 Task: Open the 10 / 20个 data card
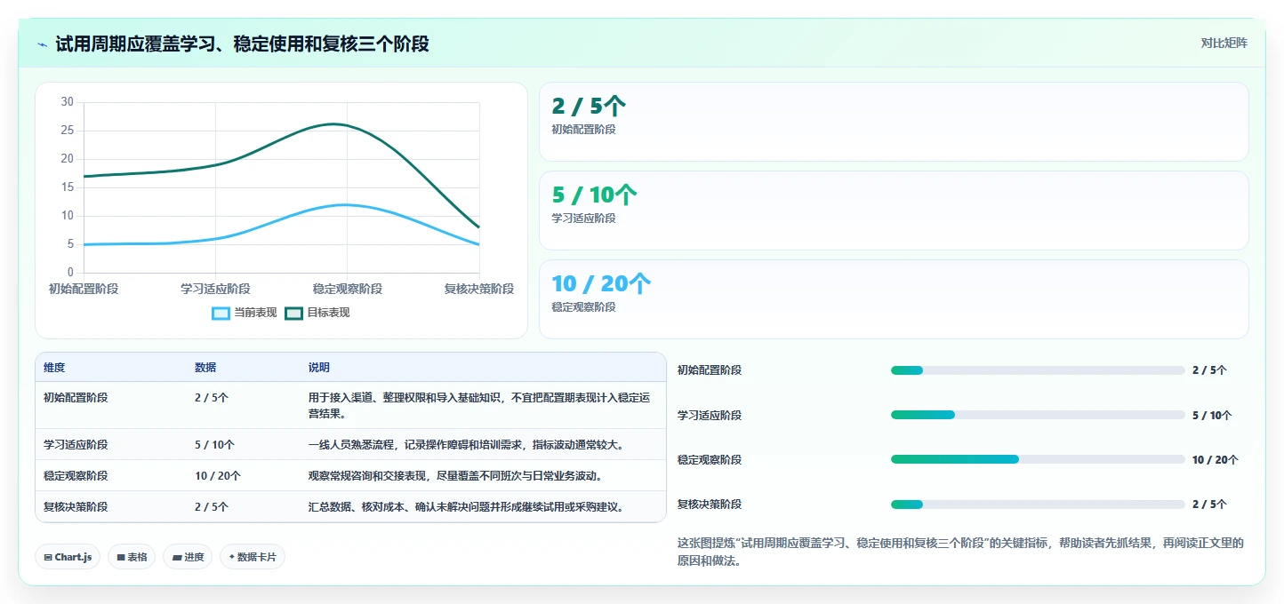point(894,299)
